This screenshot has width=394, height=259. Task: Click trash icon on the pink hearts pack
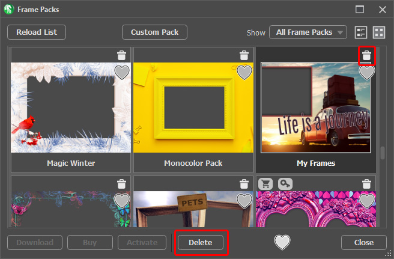tap(366, 184)
